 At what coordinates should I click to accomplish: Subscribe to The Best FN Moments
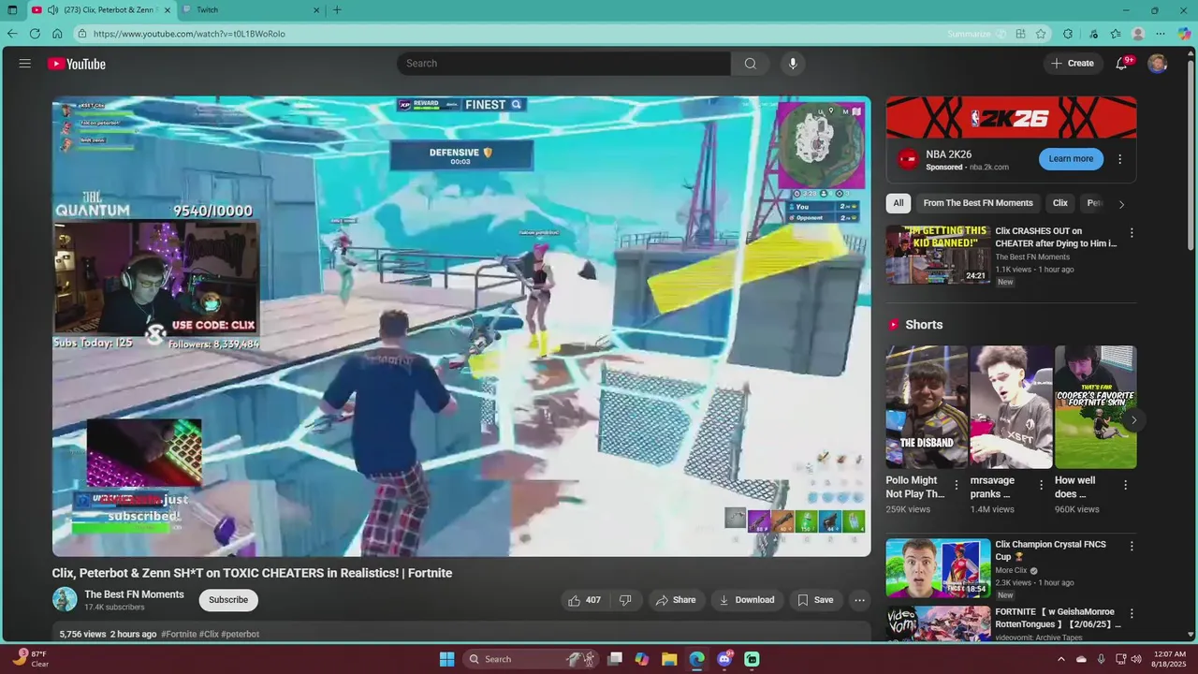pyautogui.click(x=228, y=600)
